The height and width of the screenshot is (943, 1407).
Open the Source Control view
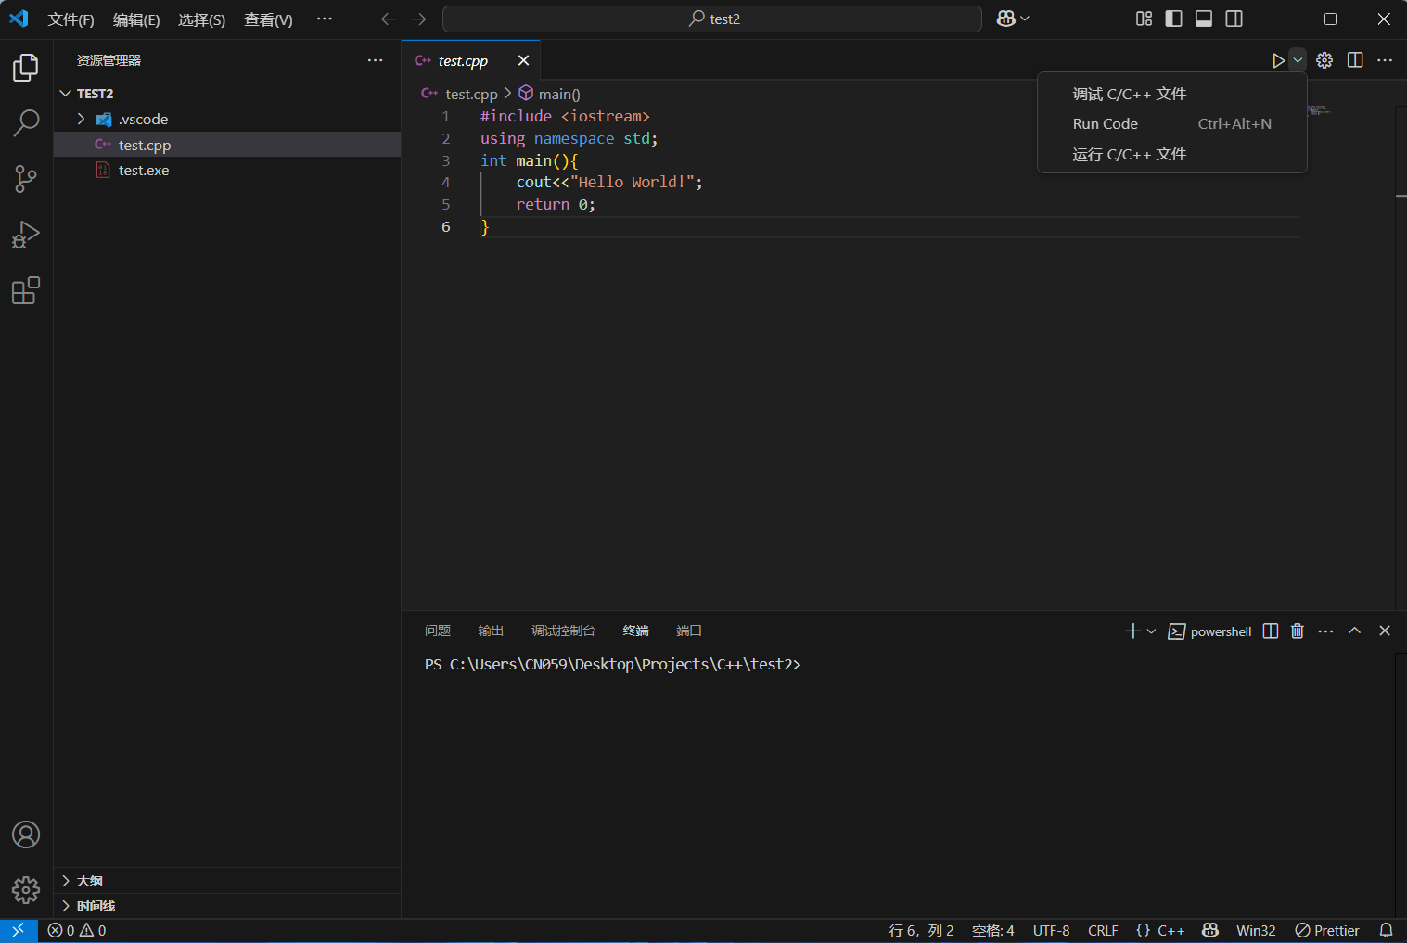(26, 178)
